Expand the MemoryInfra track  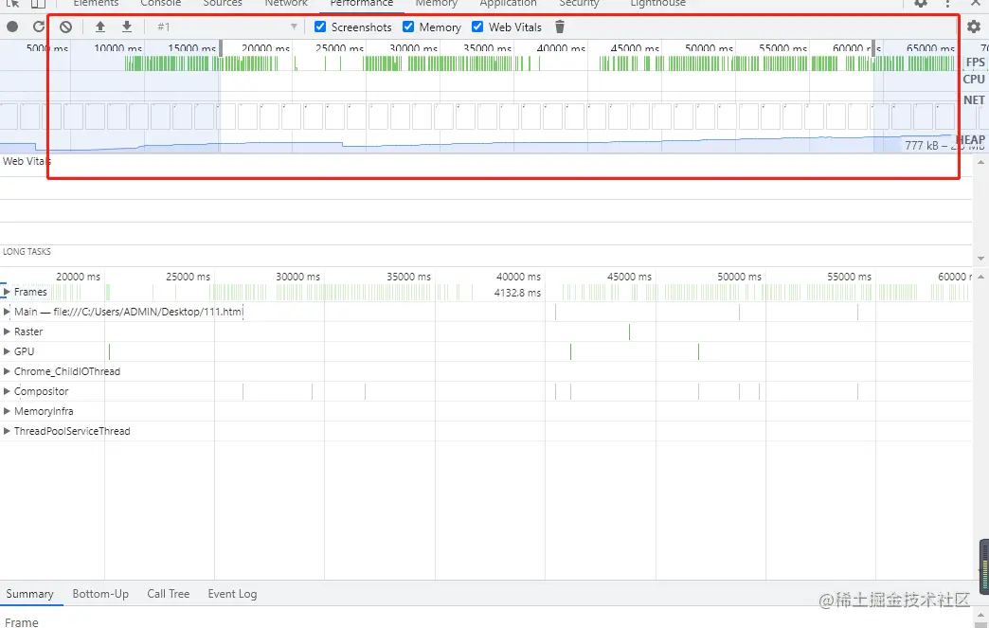7,411
